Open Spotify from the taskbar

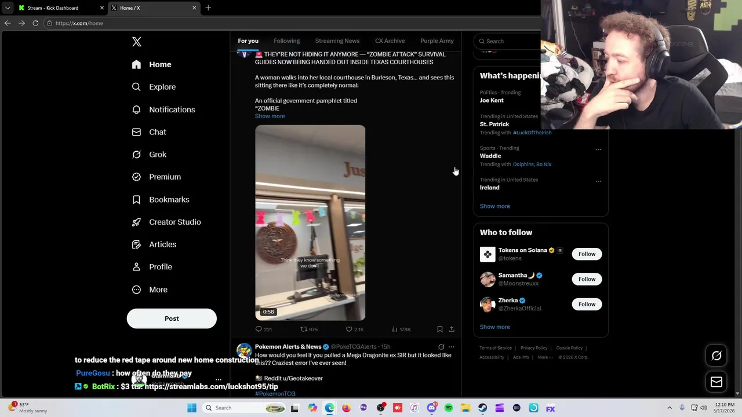(x=449, y=408)
